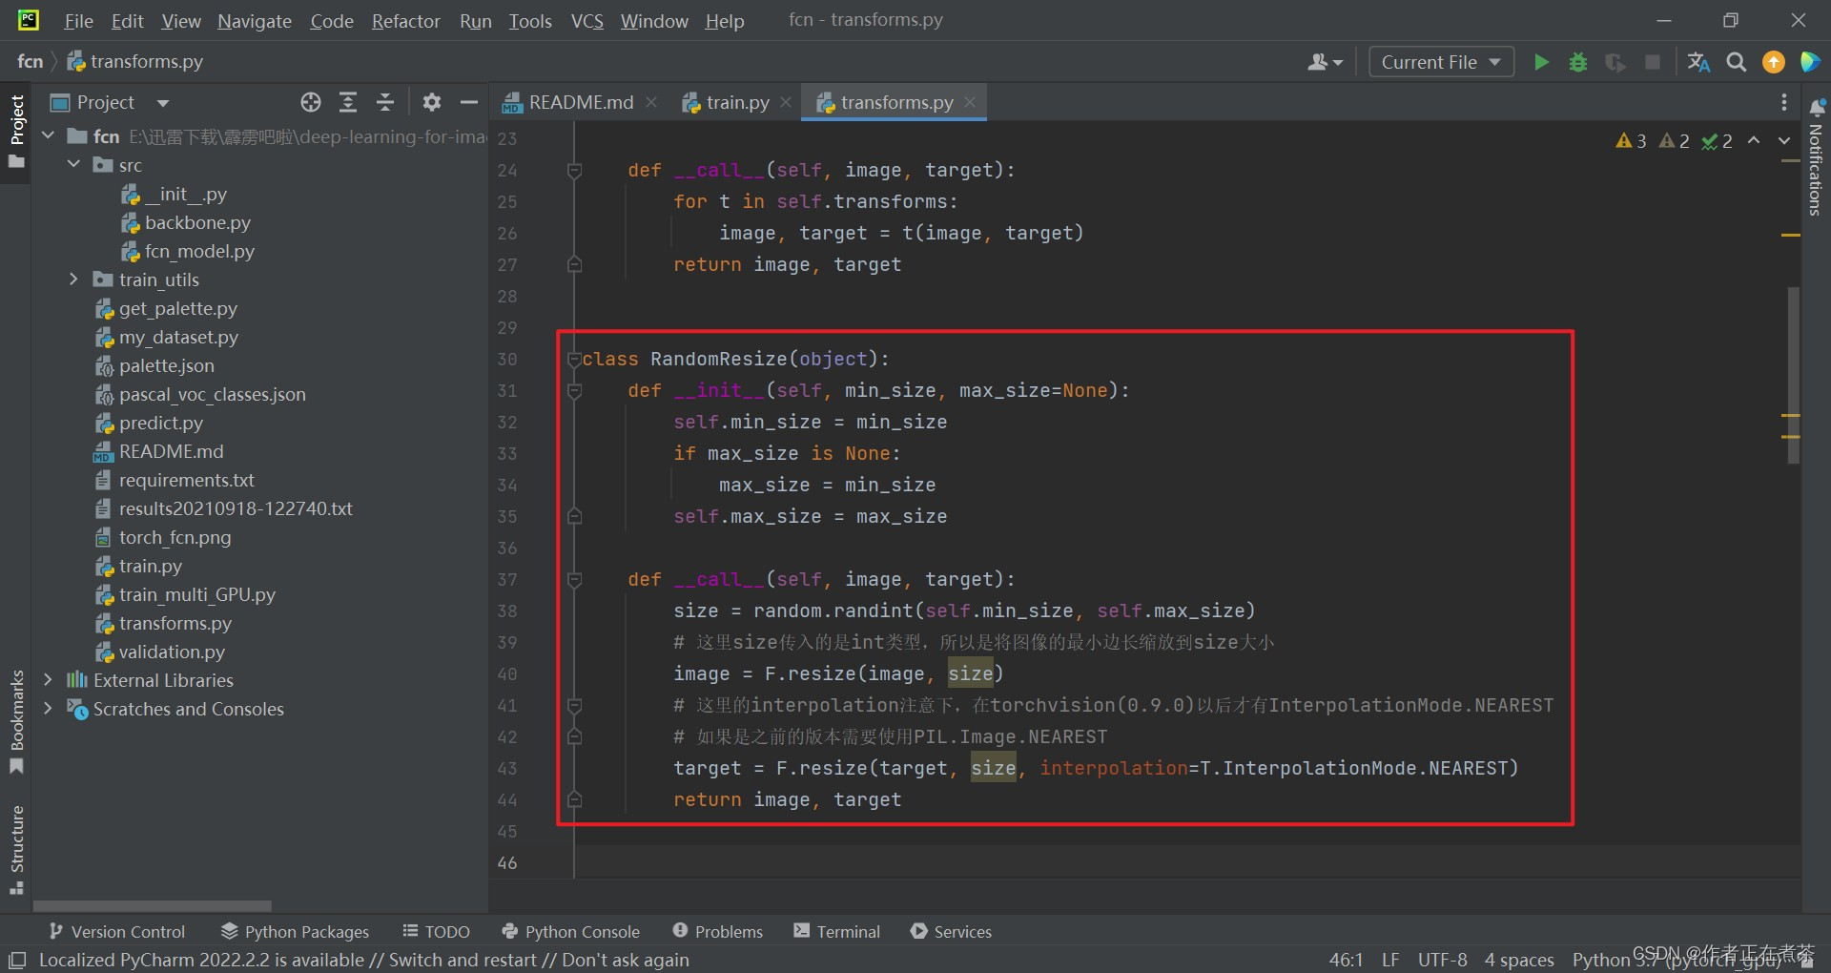Screen dimensions: 1831x973
Task: Click the Project panel horizontal scrollbar
Action: click(x=153, y=905)
